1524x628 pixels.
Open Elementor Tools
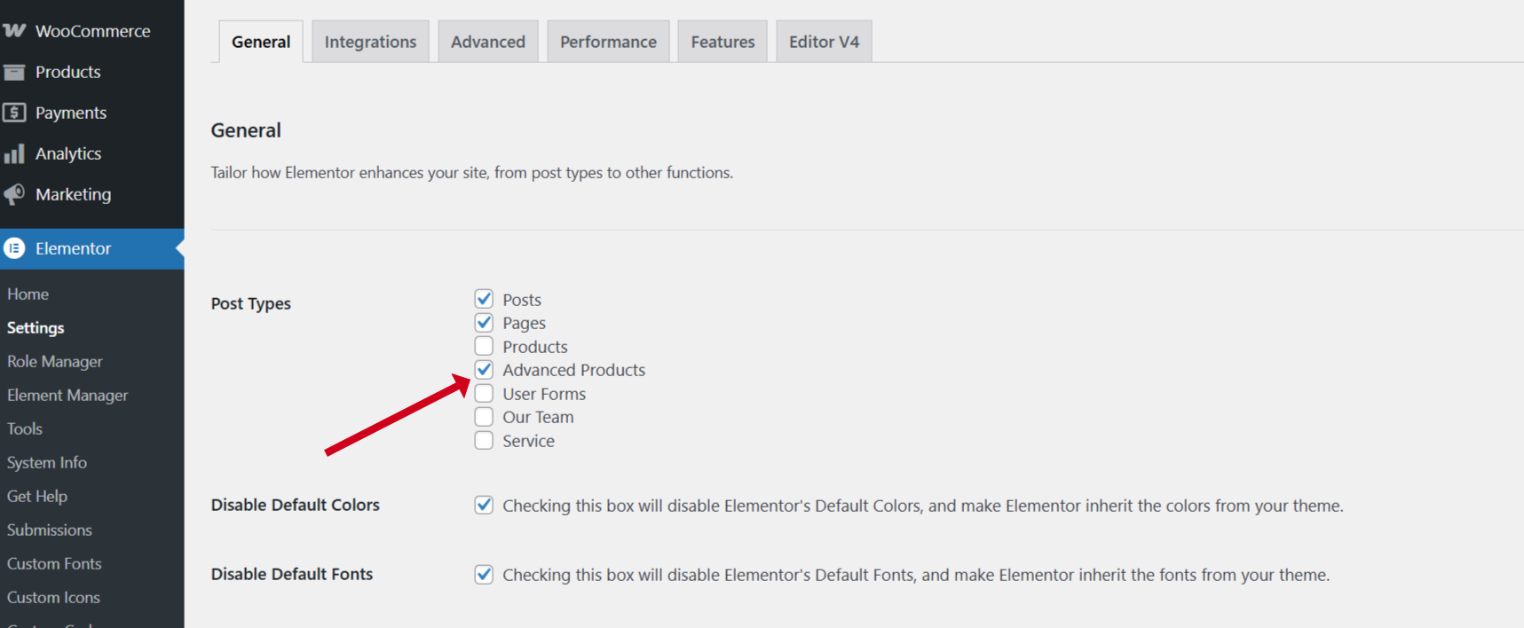click(x=24, y=428)
